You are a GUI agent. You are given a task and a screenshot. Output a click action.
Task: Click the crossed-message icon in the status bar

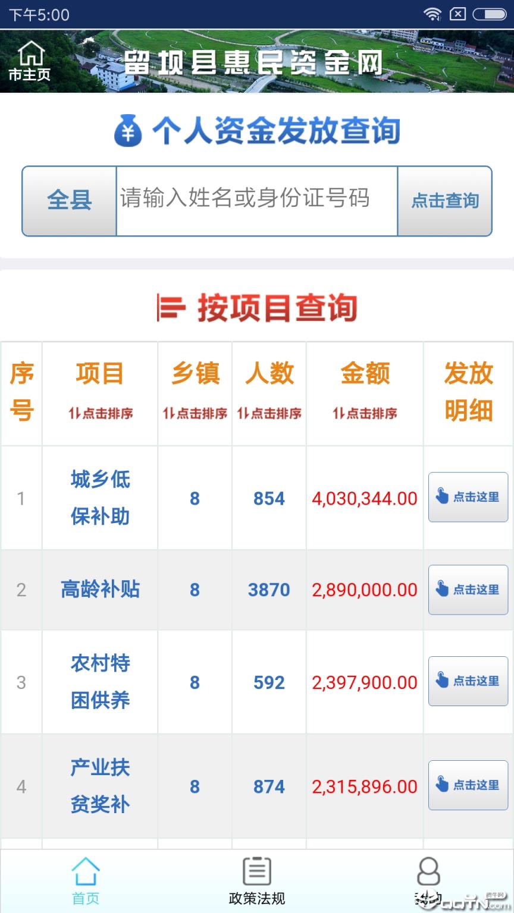459,14
